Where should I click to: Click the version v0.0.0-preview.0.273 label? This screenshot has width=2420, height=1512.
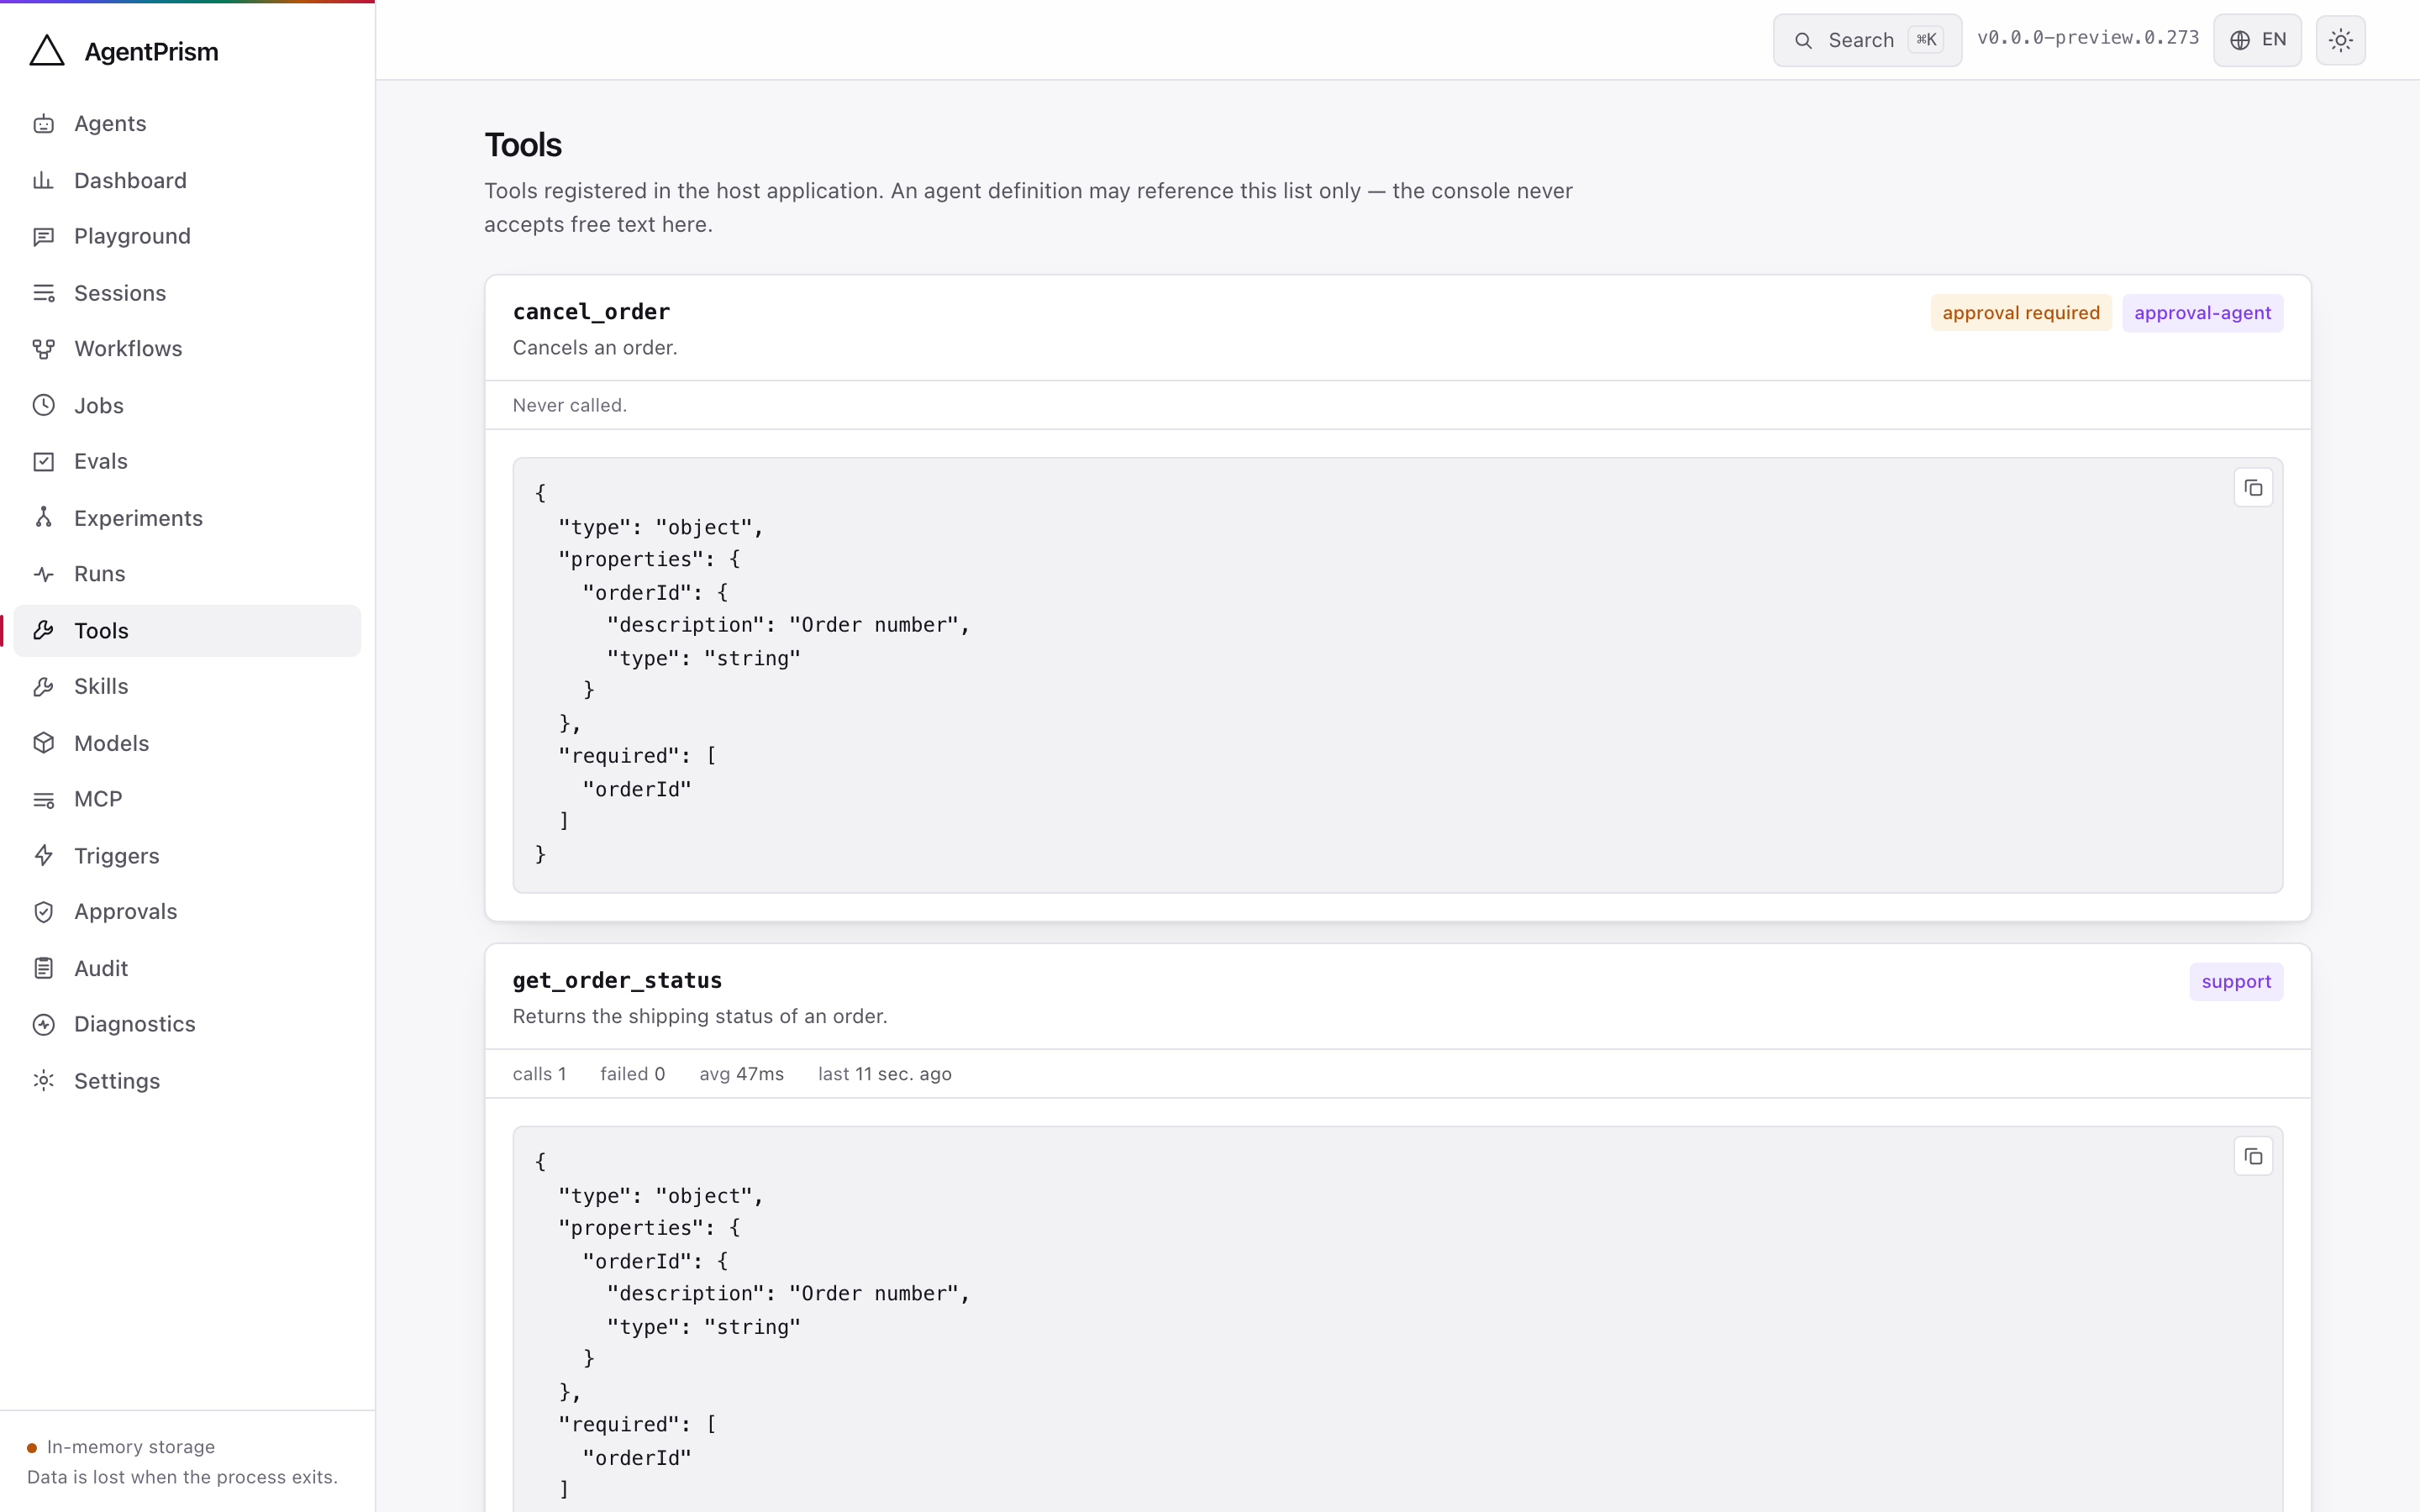click(x=2088, y=38)
